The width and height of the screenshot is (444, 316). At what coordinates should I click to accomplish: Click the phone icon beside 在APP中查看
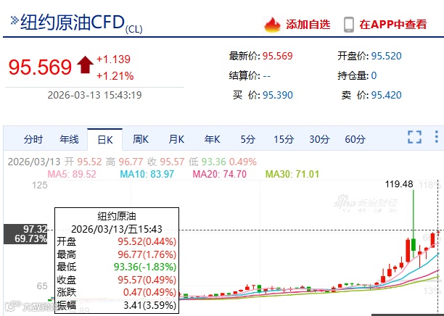[348, 25]
